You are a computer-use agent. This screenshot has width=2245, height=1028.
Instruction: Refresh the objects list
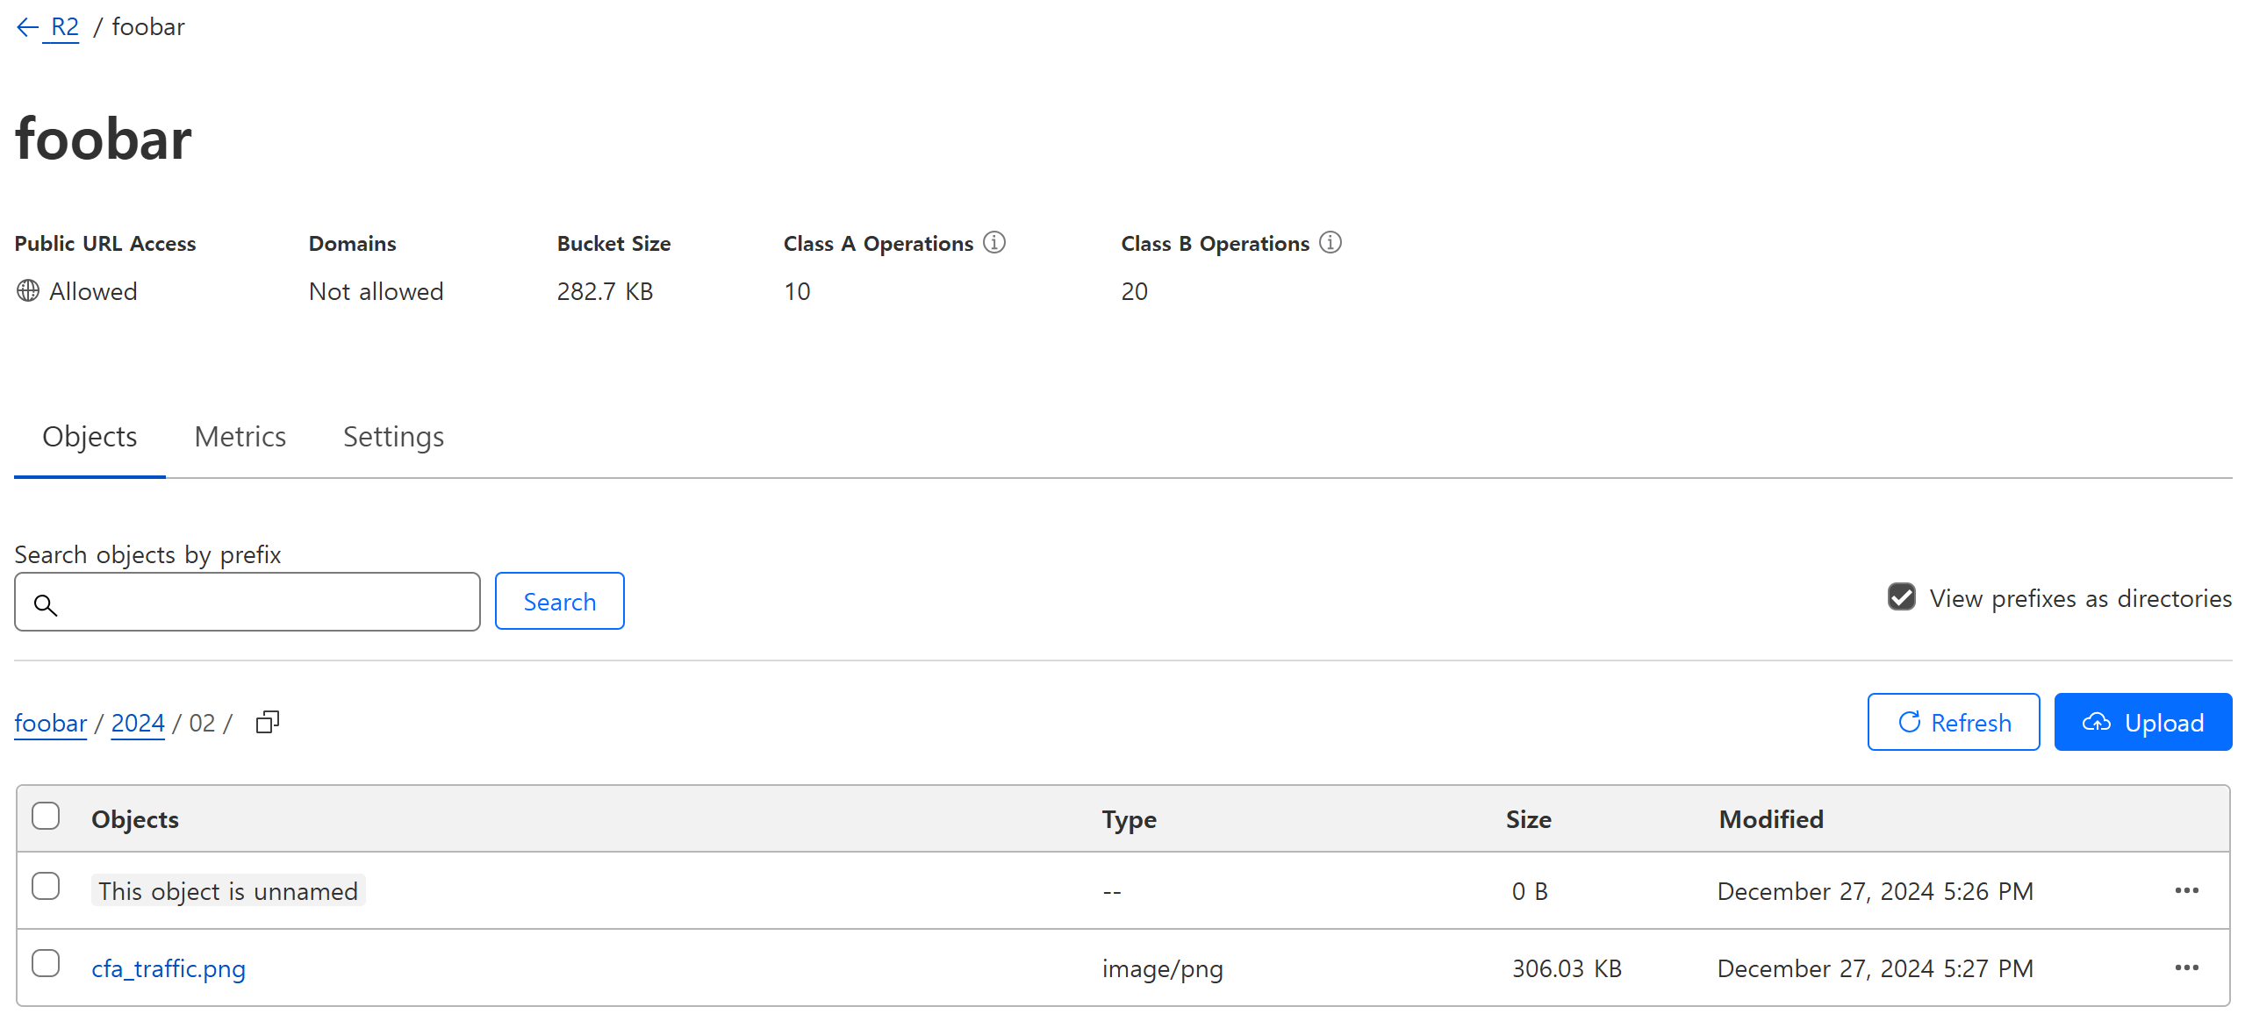tap(1953, 722)
